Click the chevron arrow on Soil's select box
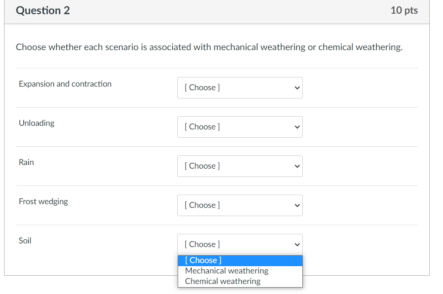Screen dimensions: 443x294 coord(297,245)
